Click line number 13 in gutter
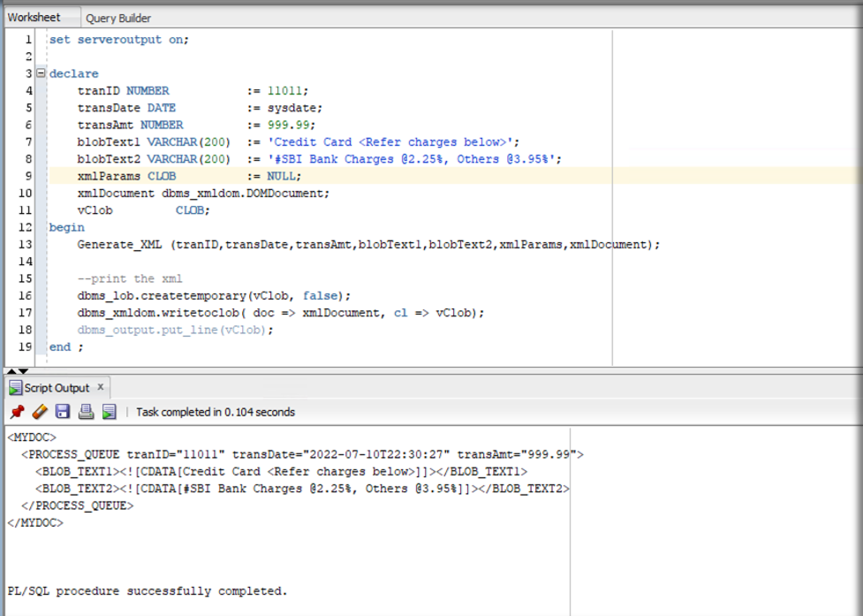Screen dimensions: 863x616 [x=26, y=245]
